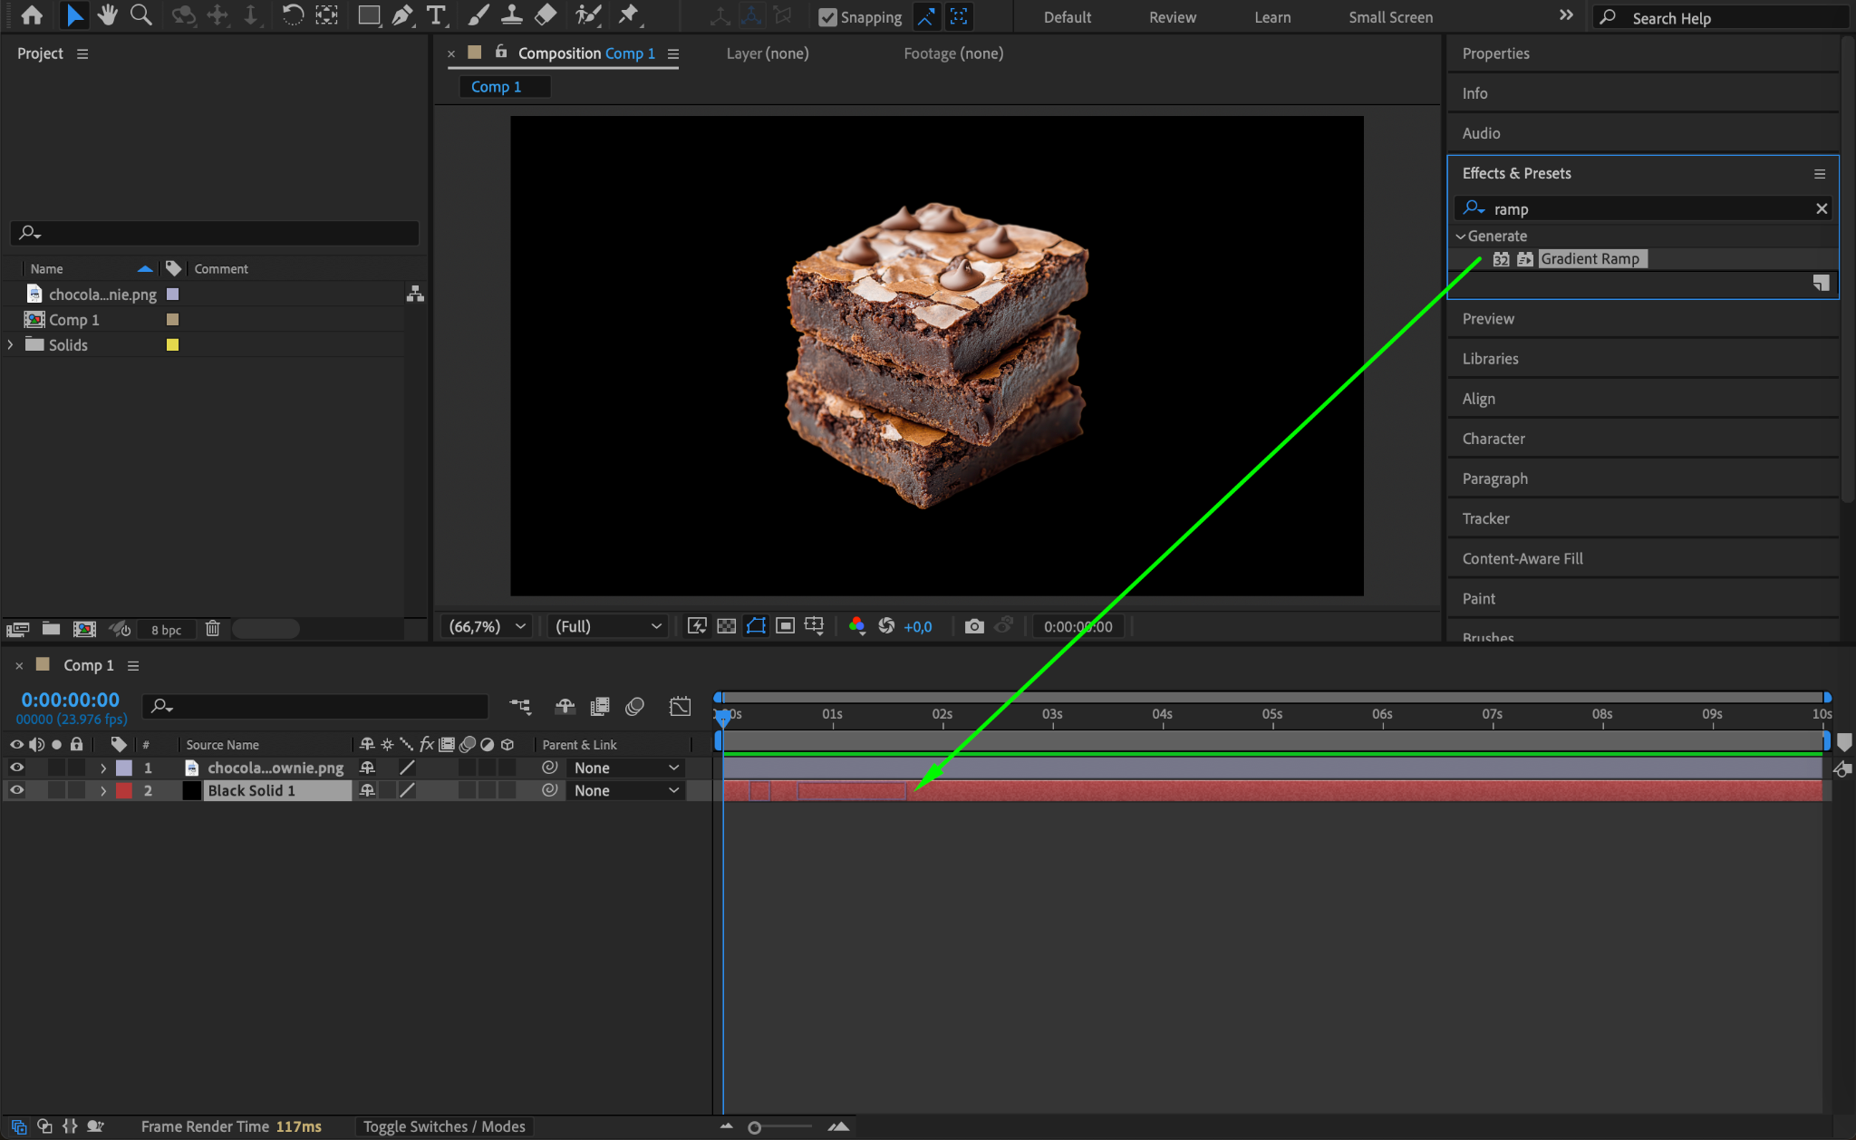Open the Character panel tab

1493,439
